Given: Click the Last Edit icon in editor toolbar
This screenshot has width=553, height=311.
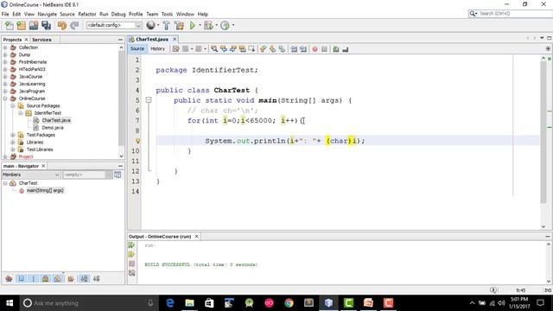Looking at the screenshot, I should coord(175,49).
